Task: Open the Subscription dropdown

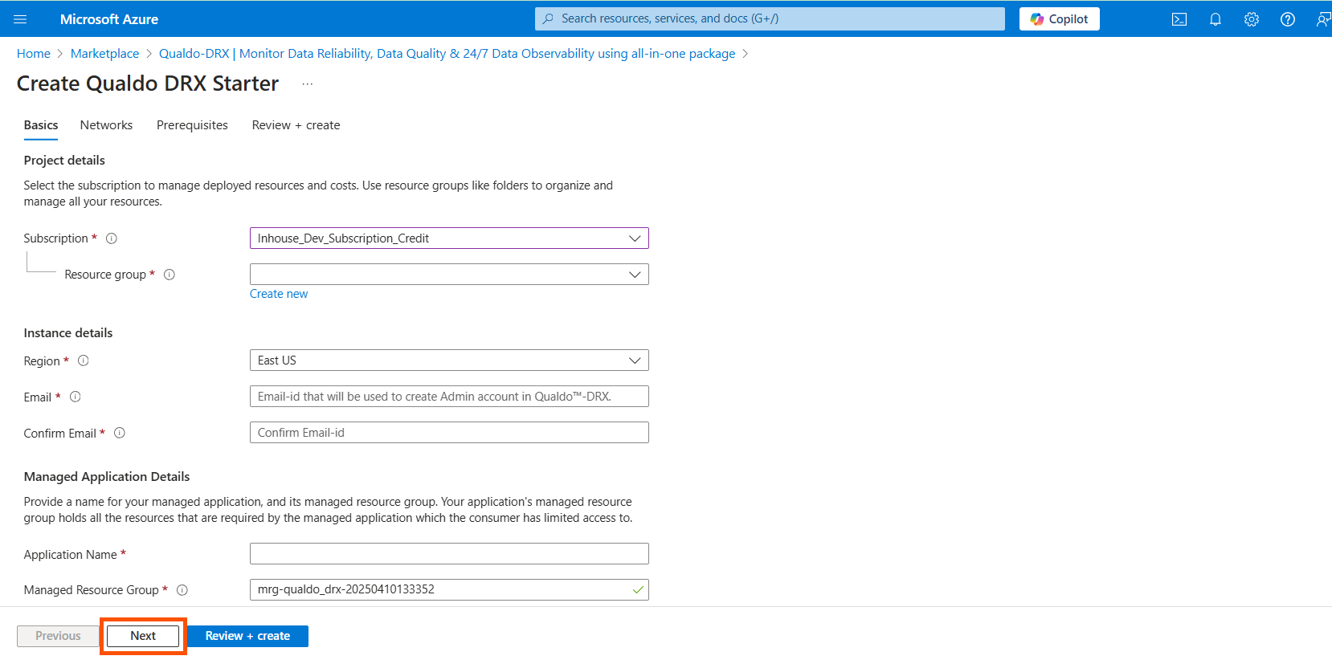Action: tap(449, 238)
